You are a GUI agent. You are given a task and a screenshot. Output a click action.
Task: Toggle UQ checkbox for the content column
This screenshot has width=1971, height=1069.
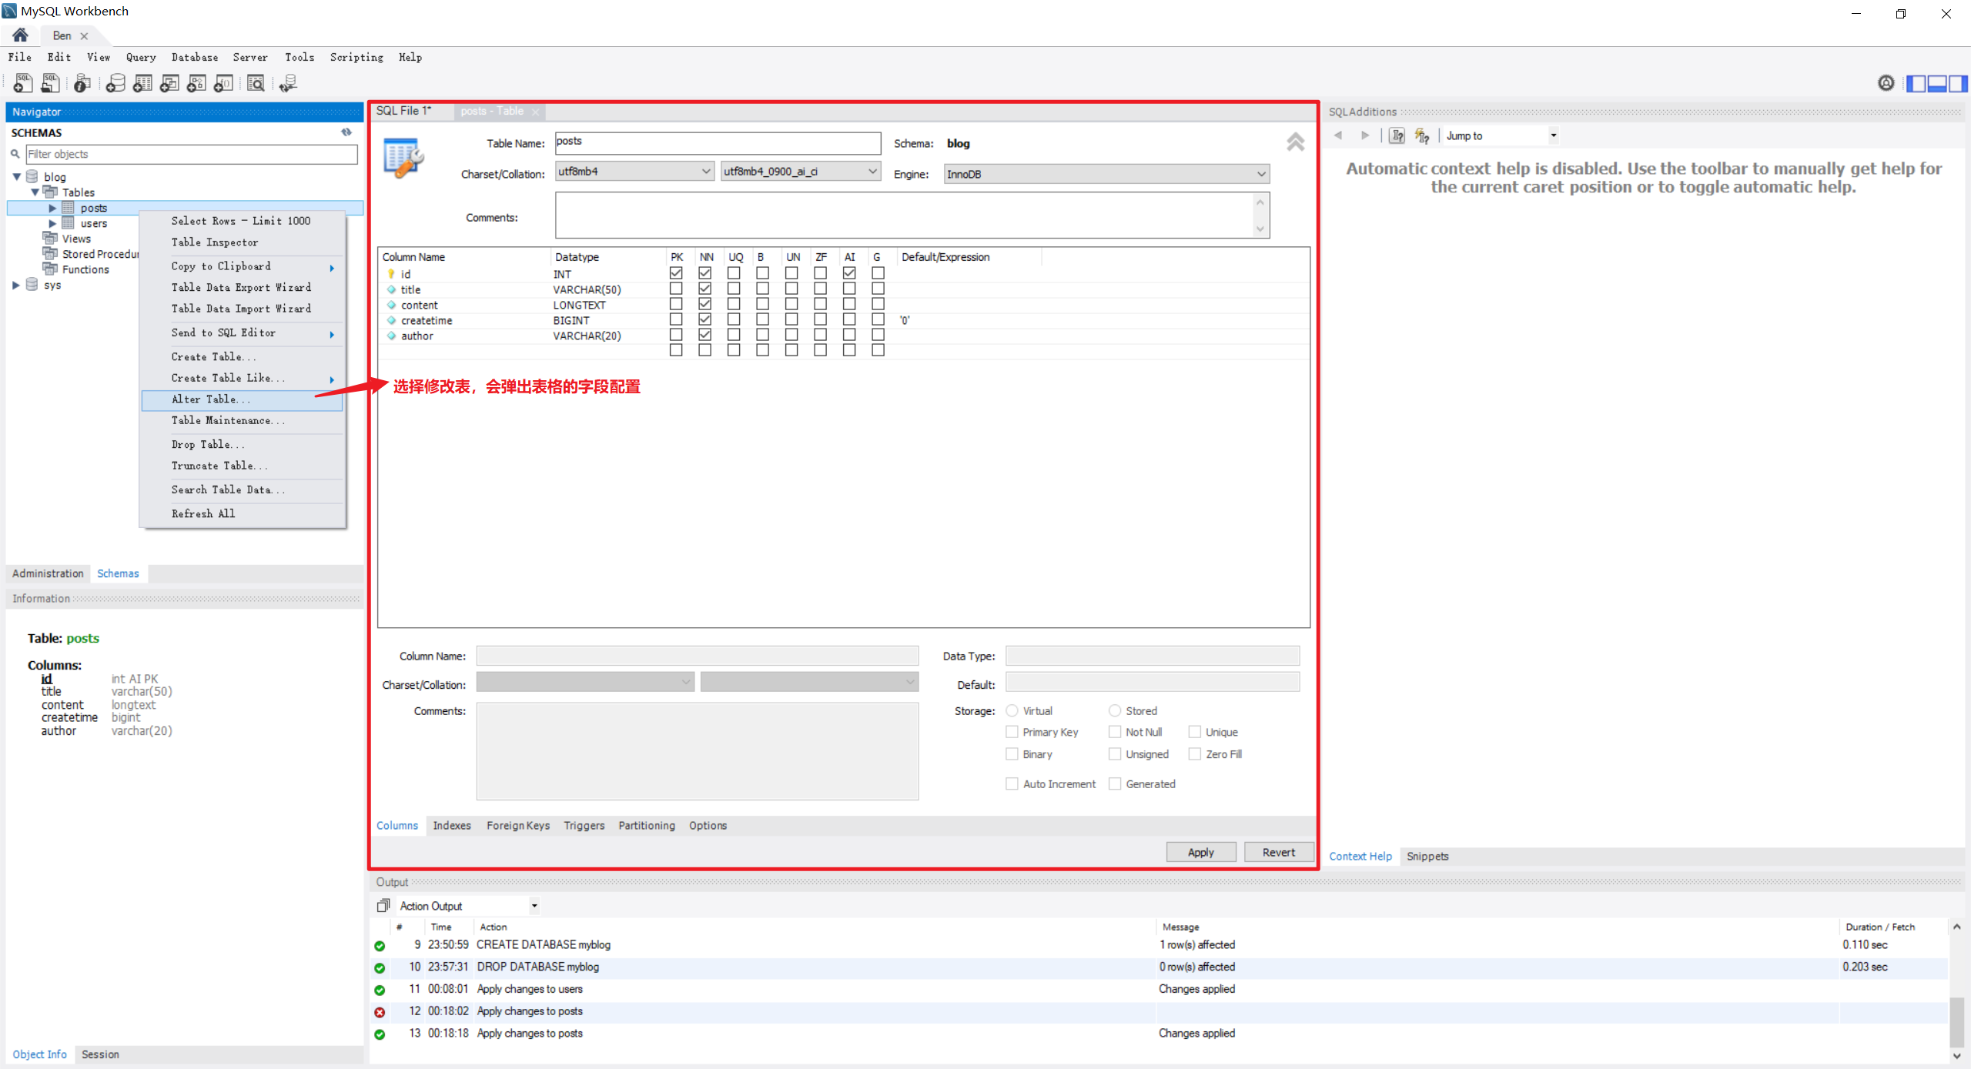734,304
